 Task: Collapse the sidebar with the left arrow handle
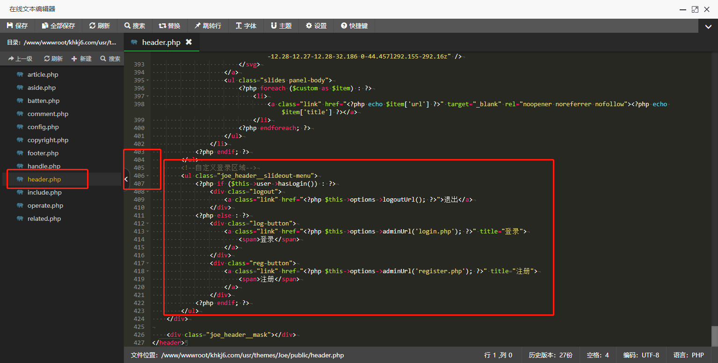[x=126, y=179]
